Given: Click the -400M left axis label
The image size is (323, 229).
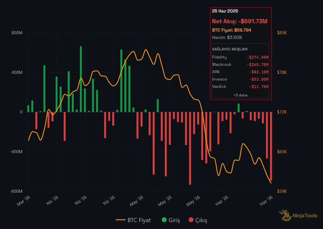Looking at the screenshot, I should tap(16, 152).
